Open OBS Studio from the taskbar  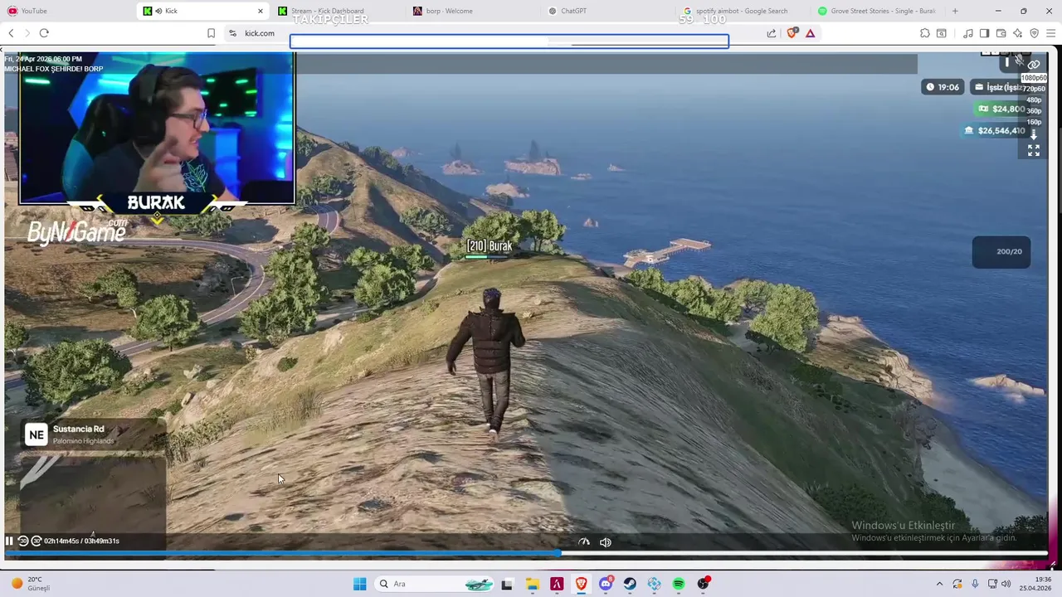(703, 584)
